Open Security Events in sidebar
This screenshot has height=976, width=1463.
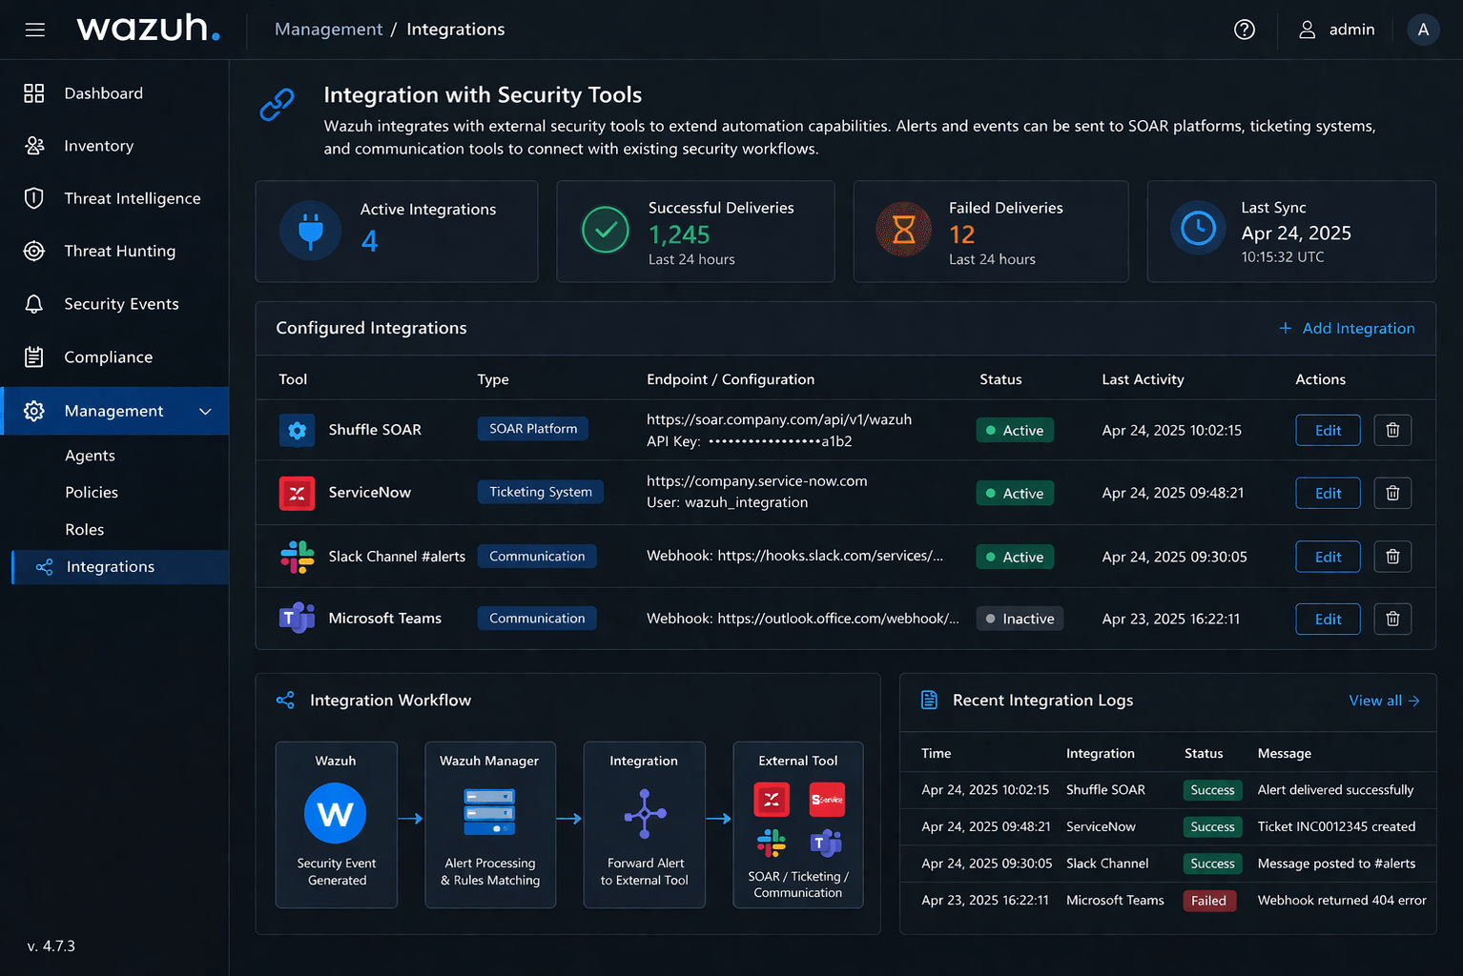coord(121,304)
